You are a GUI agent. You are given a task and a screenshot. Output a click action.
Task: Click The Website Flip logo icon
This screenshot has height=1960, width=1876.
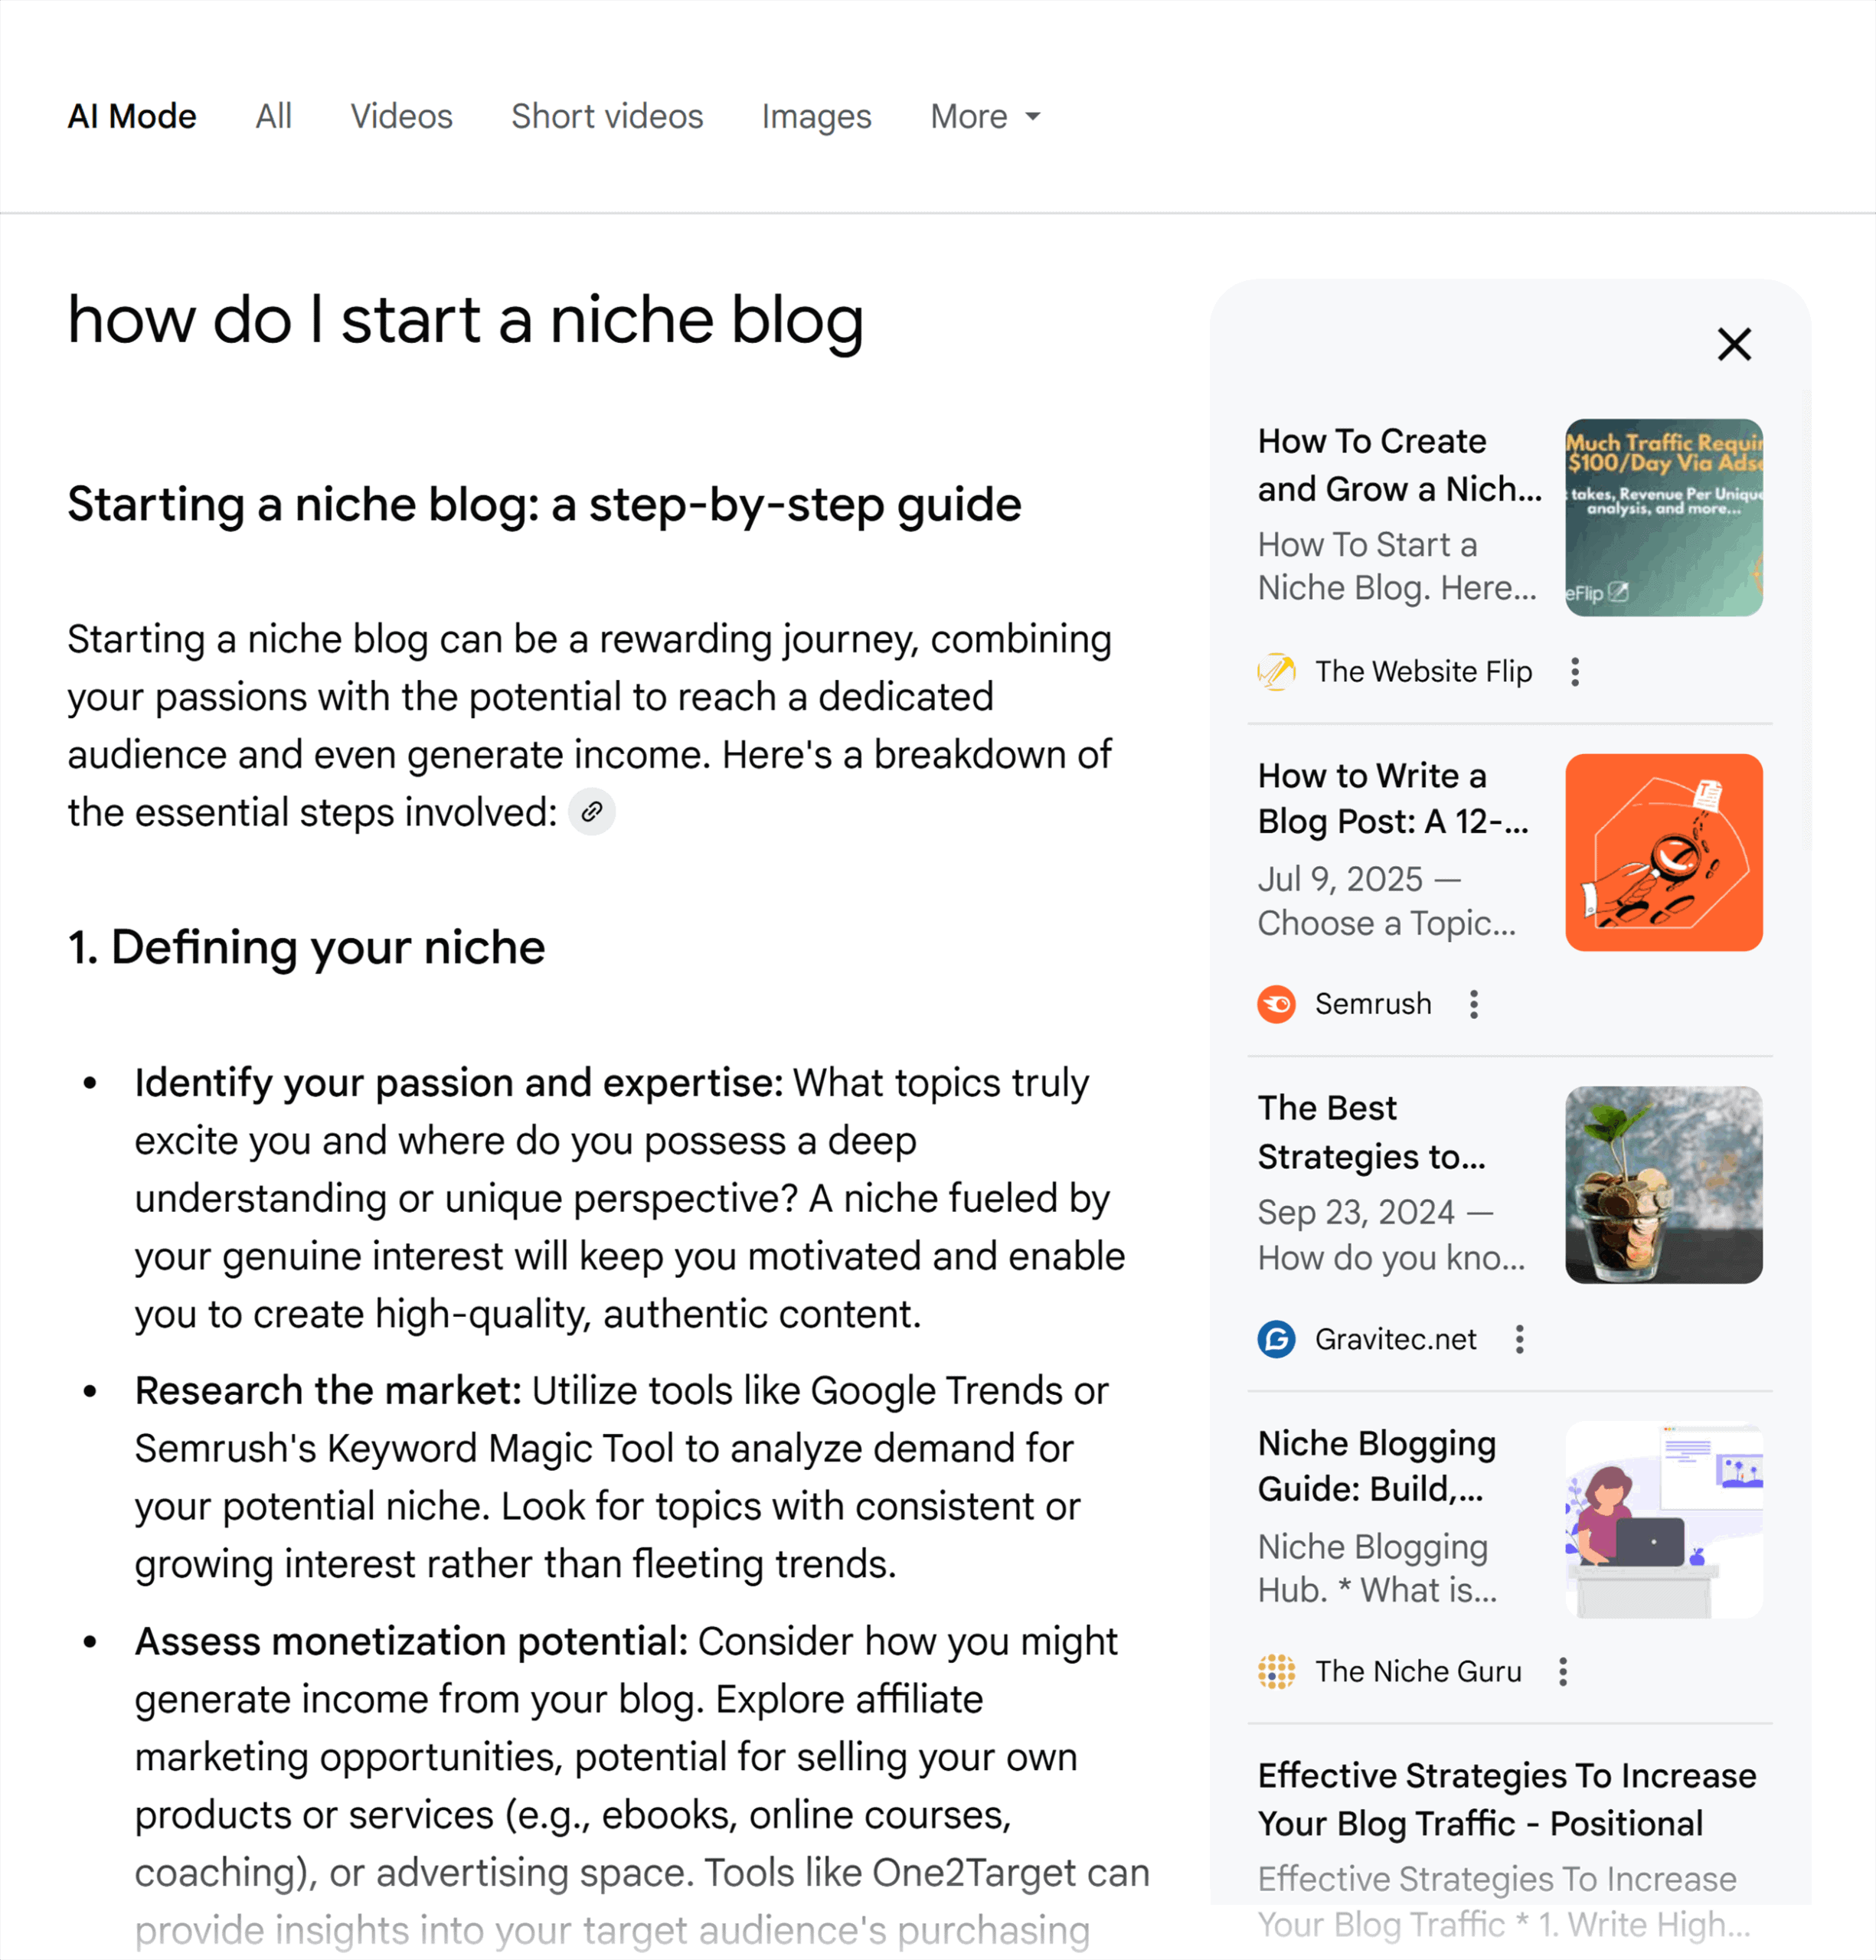[1277, 672]
